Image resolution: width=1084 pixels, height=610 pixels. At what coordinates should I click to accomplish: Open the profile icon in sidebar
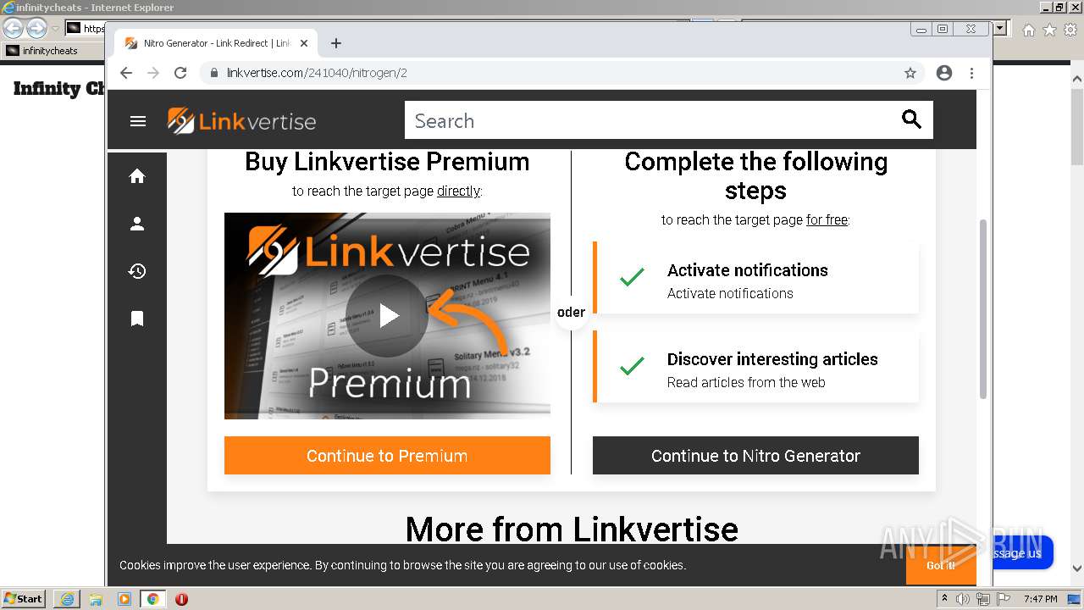tap(137, 224)
